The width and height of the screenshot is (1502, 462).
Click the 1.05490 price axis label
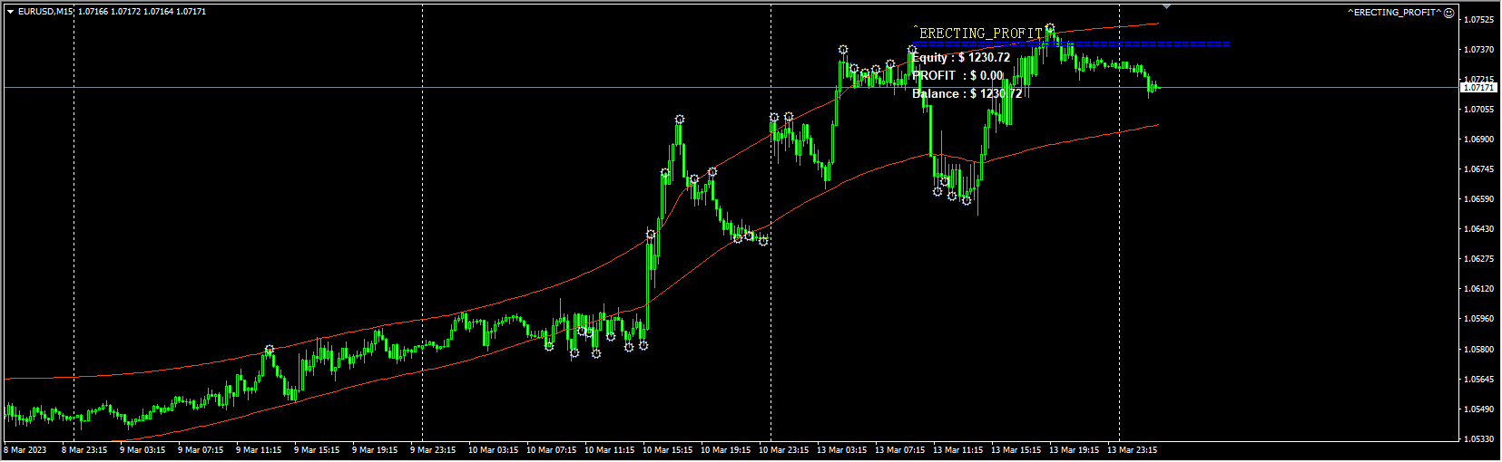coord(1479,409)
